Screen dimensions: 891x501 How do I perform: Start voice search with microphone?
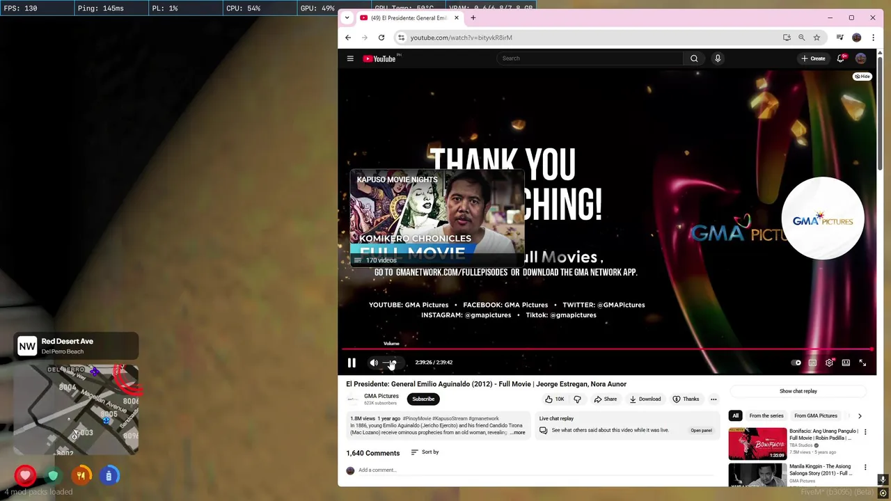(718, 58)
